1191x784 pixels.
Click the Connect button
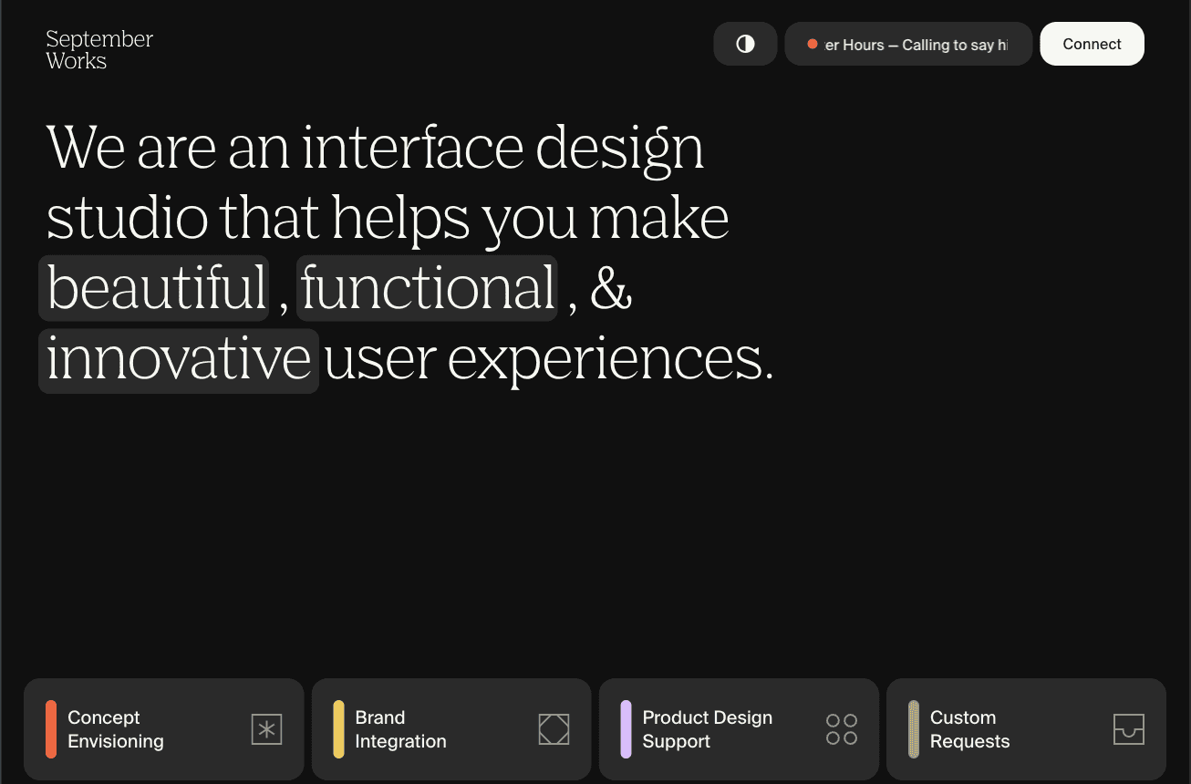click(x=1092, y=44)
